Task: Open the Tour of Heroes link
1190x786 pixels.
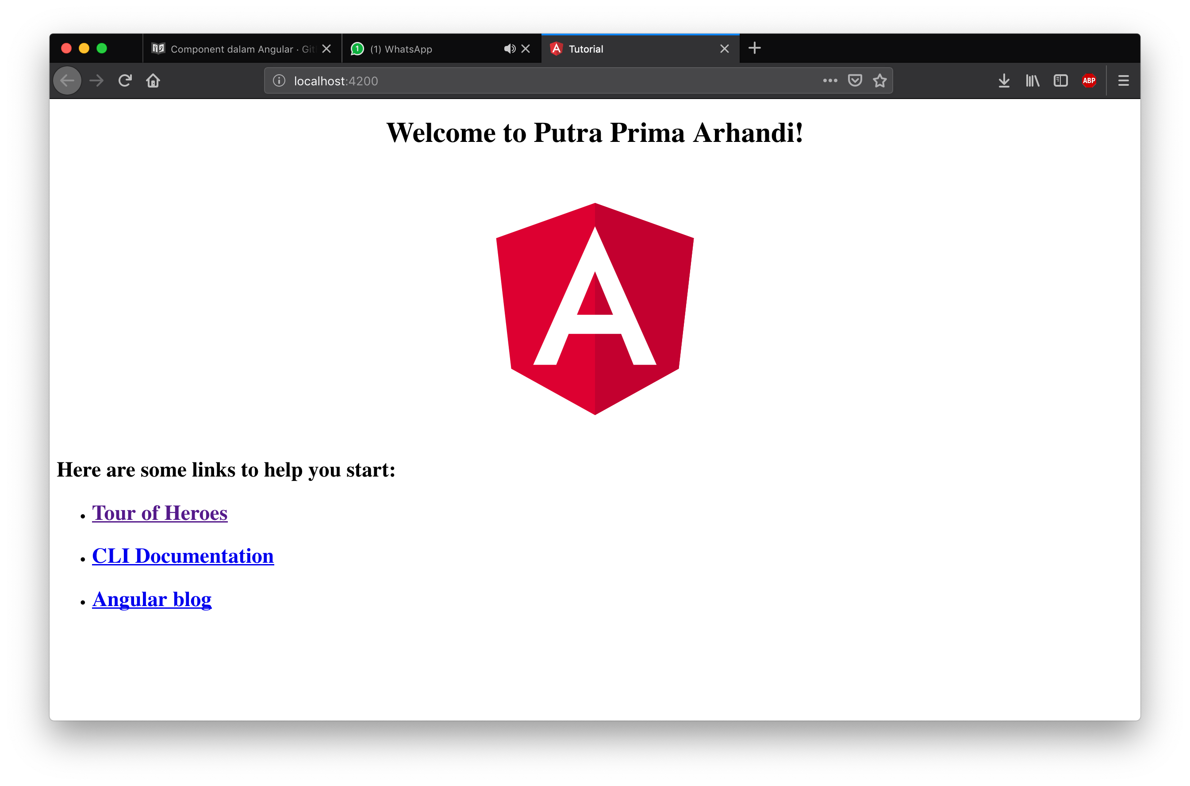Action: pyautogui.click(x=159, y=513)
